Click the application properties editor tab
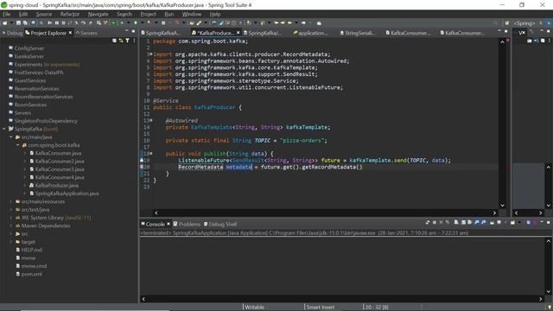The image size is (553, 311). [x=310, y=33]
